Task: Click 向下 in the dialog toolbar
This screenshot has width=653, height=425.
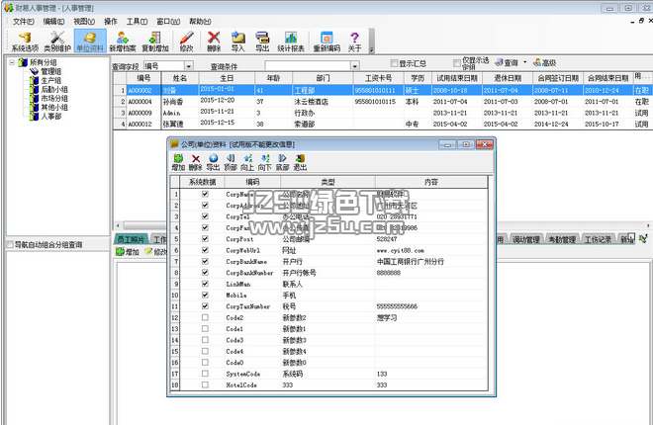Action: click(x=265, y=162)
